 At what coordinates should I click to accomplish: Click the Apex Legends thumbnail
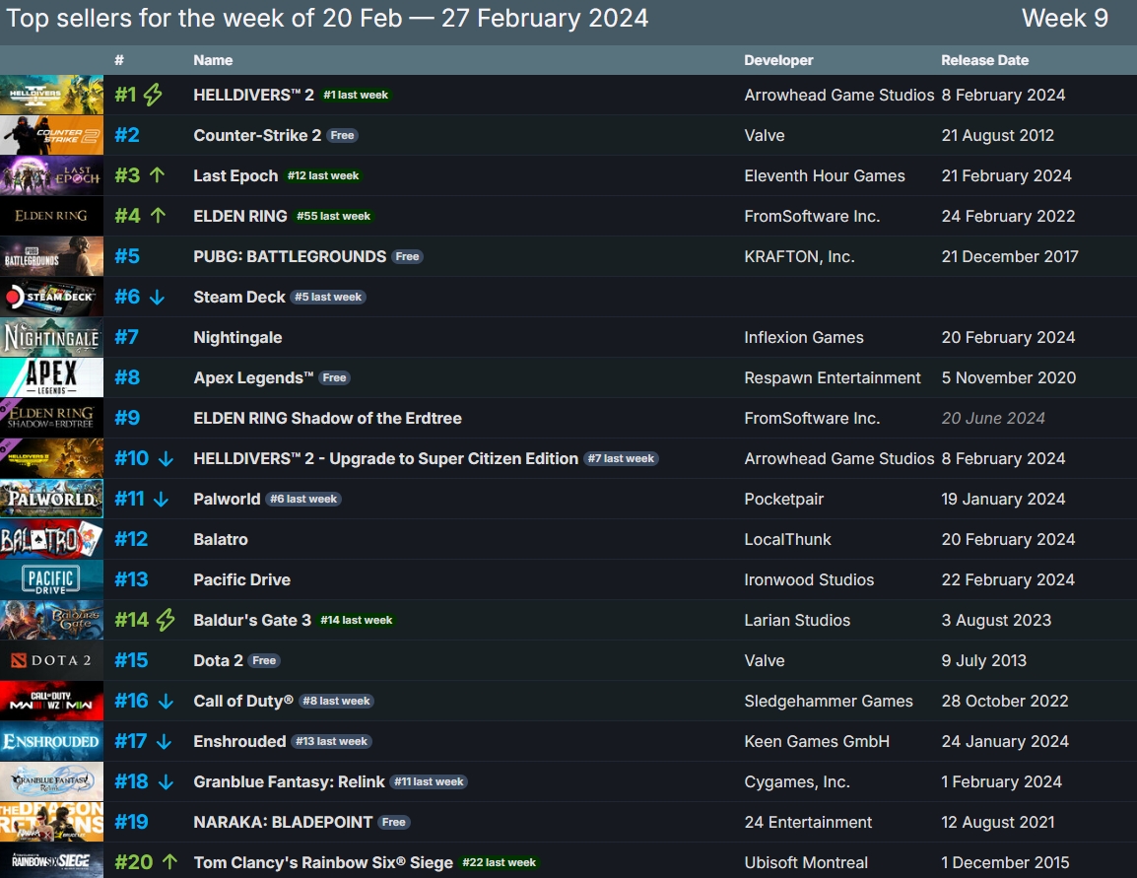pos(51,377)
